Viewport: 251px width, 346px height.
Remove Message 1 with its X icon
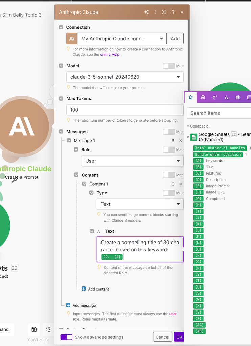[x=180, y=141]
